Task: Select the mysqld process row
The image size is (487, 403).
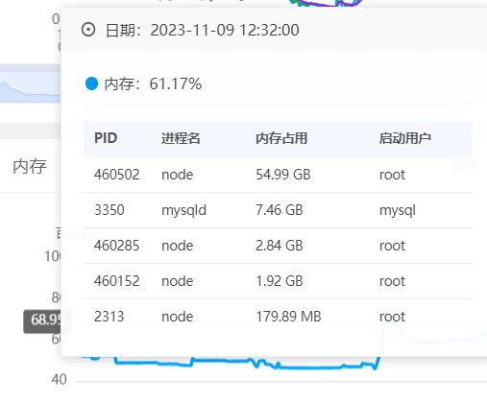Action: click(278, 210)
